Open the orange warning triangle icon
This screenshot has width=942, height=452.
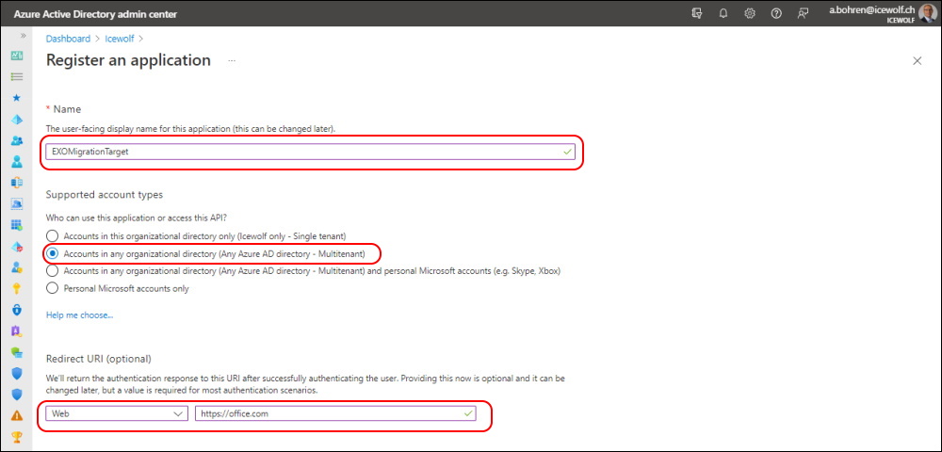pos(17,415)
